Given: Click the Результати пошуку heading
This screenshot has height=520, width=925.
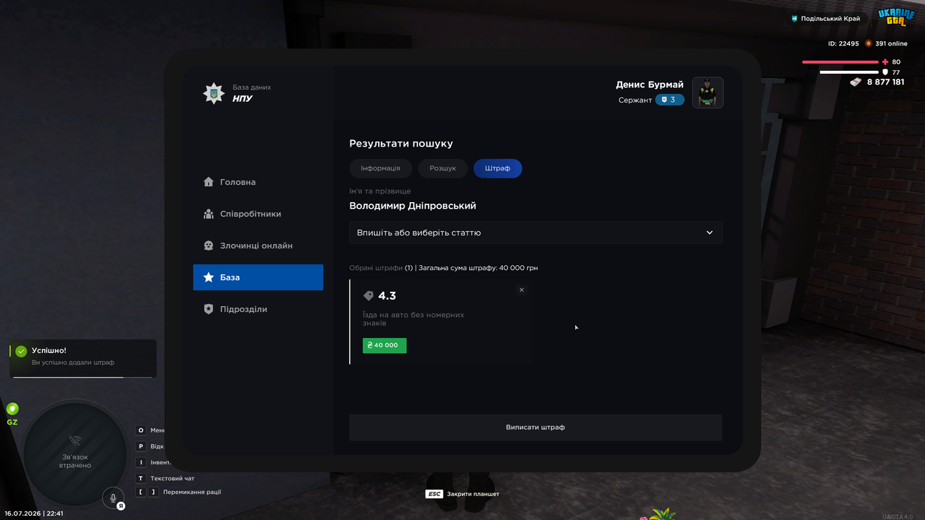Looking at the screenshot, I should pyautogui.click(x=401, y=144).
